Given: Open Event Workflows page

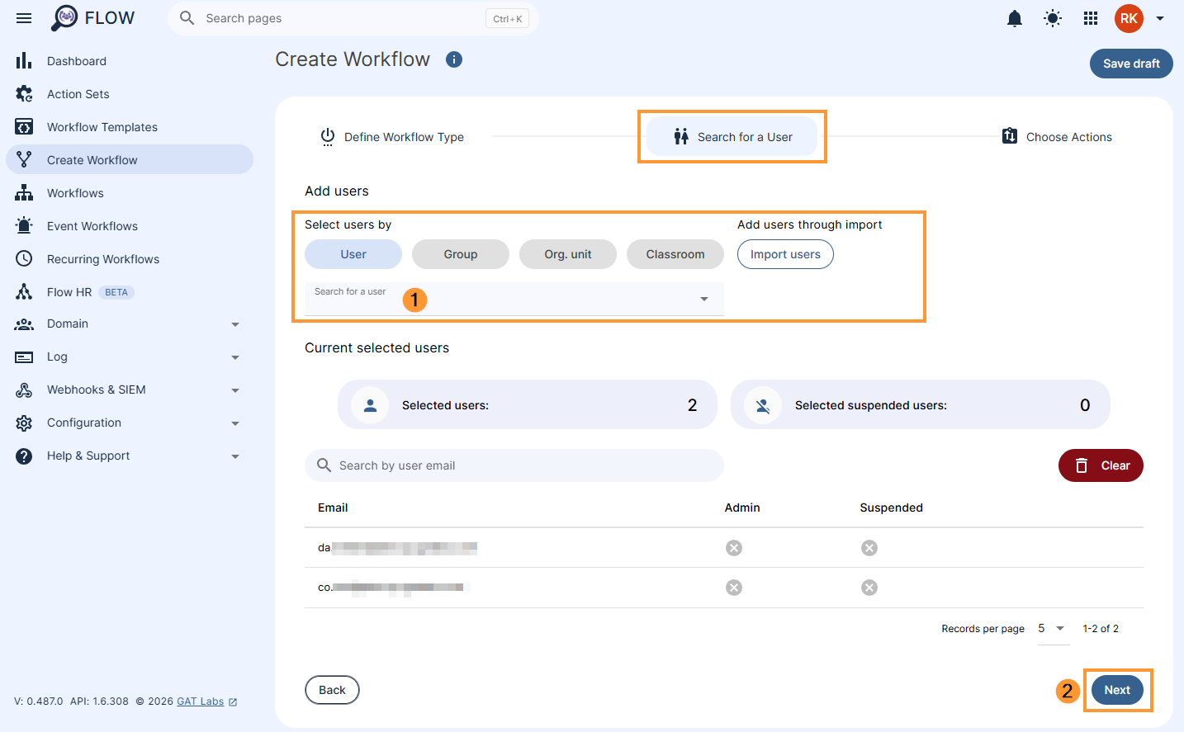Looking at the screenshot, I should tap(130, 226).
